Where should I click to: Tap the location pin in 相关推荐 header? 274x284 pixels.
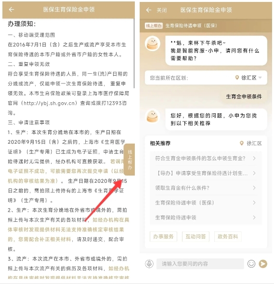pos(241,143)
